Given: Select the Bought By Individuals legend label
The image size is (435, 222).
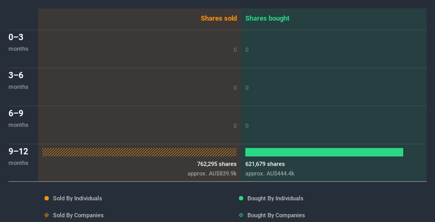Looking at the screenshot, I should click(x=275, y=198).
